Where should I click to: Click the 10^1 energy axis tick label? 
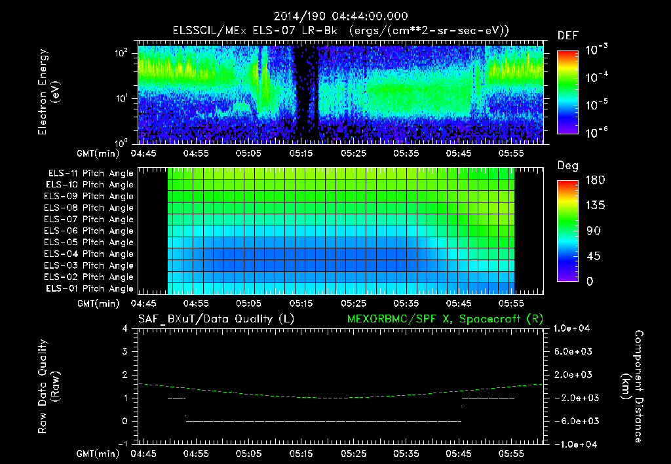point(121,98)
